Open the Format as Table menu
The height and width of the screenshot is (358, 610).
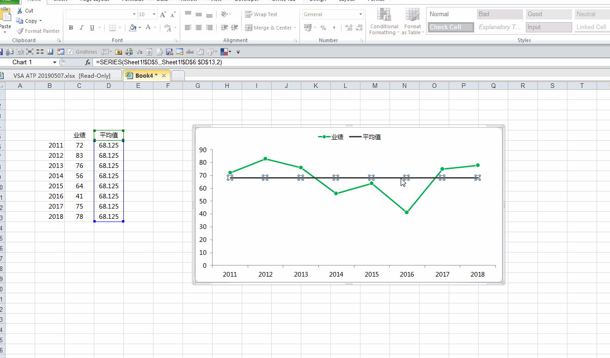[412, 21]
